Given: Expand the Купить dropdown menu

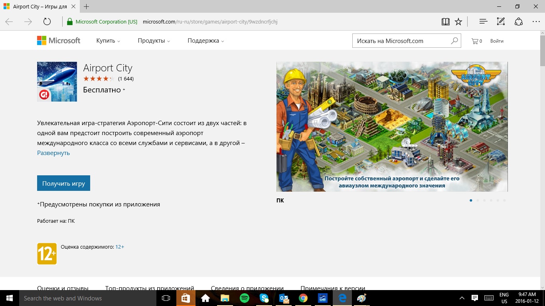Looking at the screenshot, I should (x=108, y=41).
